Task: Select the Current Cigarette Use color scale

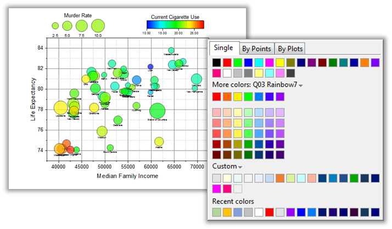Action: (175, 24)
